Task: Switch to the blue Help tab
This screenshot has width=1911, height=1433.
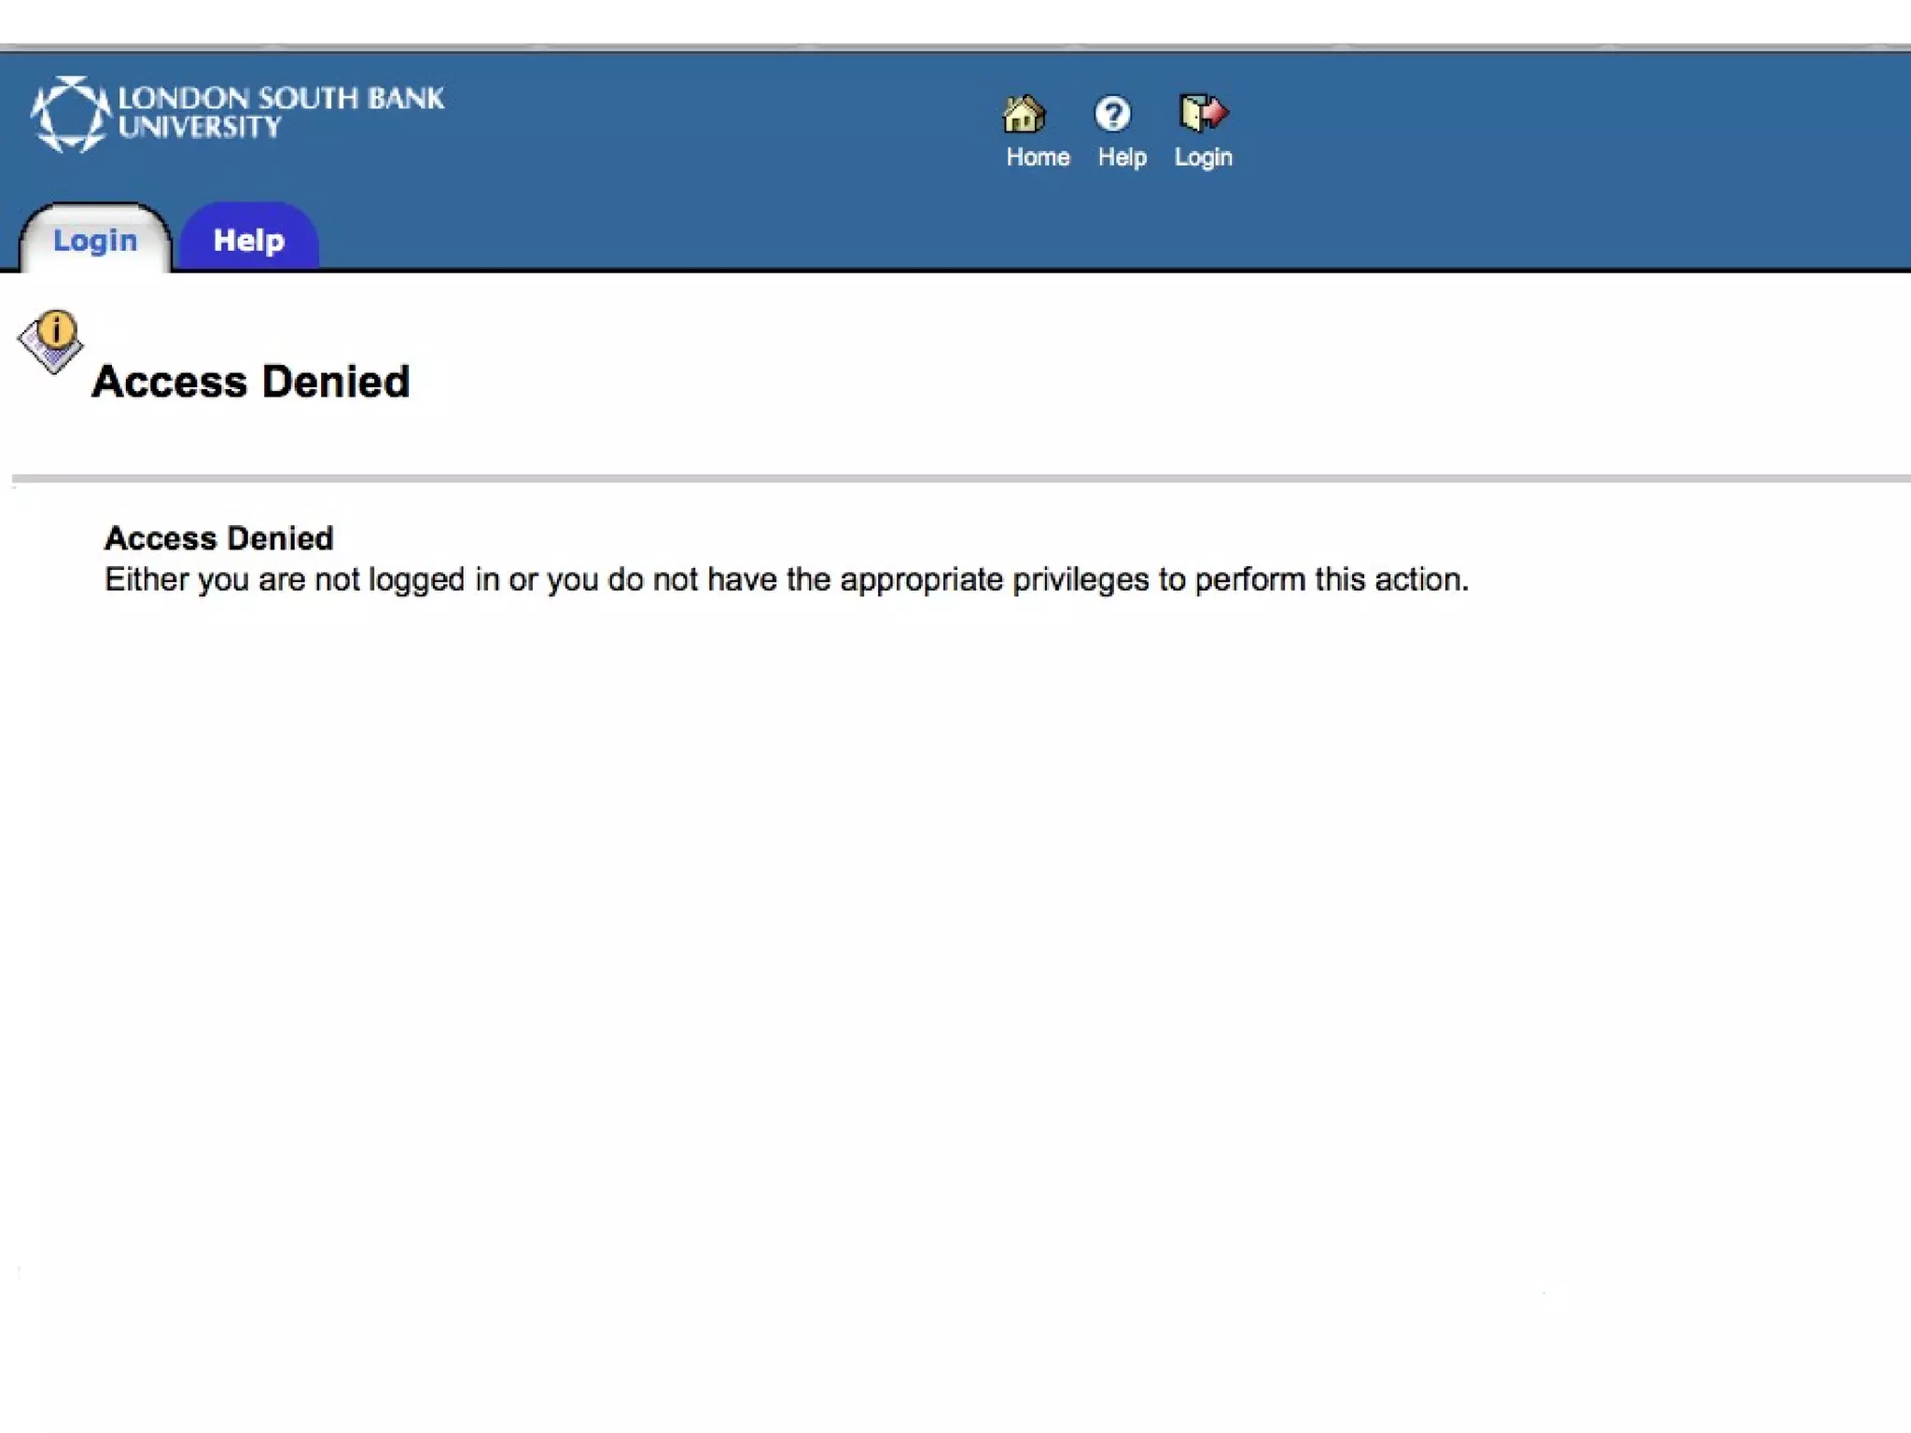Action: point(248,241)
